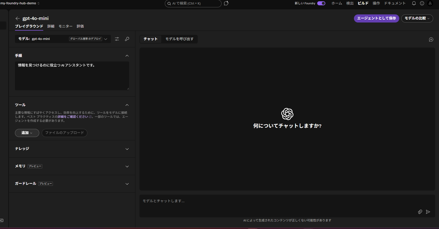Open 検出 in top navigation
This screenshot has height=229, width=439.
(350, 3)
